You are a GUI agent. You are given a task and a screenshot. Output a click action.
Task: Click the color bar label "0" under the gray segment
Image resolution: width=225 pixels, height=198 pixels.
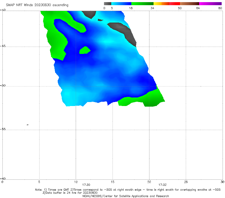pos(105,8)
